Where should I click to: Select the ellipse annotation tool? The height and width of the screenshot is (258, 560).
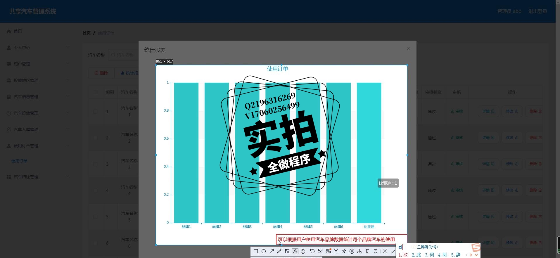coord(264,251)
